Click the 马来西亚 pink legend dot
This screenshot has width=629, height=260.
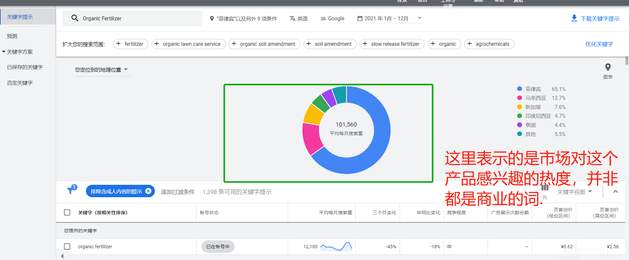coord(519,98)
